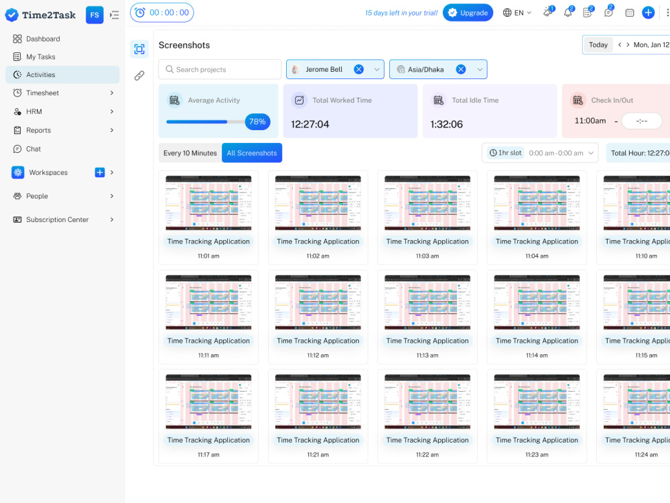Click the 78% average activity progress bar
This screenshot has width=670, height=503.
click(218, 121)
